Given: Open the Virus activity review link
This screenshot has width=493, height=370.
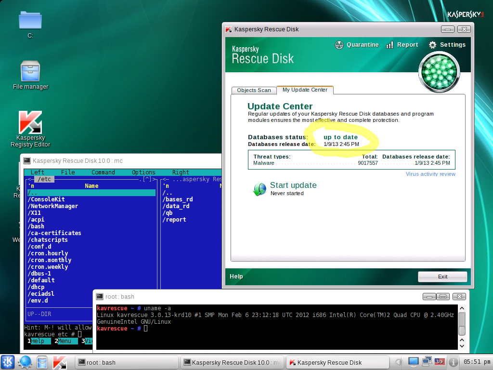Looking at the screenshot, I should tap(430, 174).
